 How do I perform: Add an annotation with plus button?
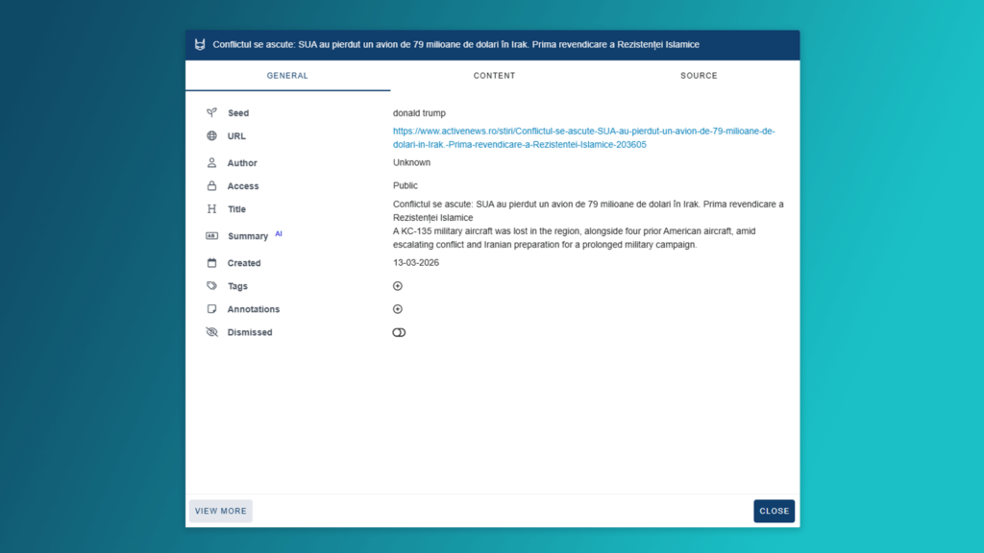coord(398,309)
